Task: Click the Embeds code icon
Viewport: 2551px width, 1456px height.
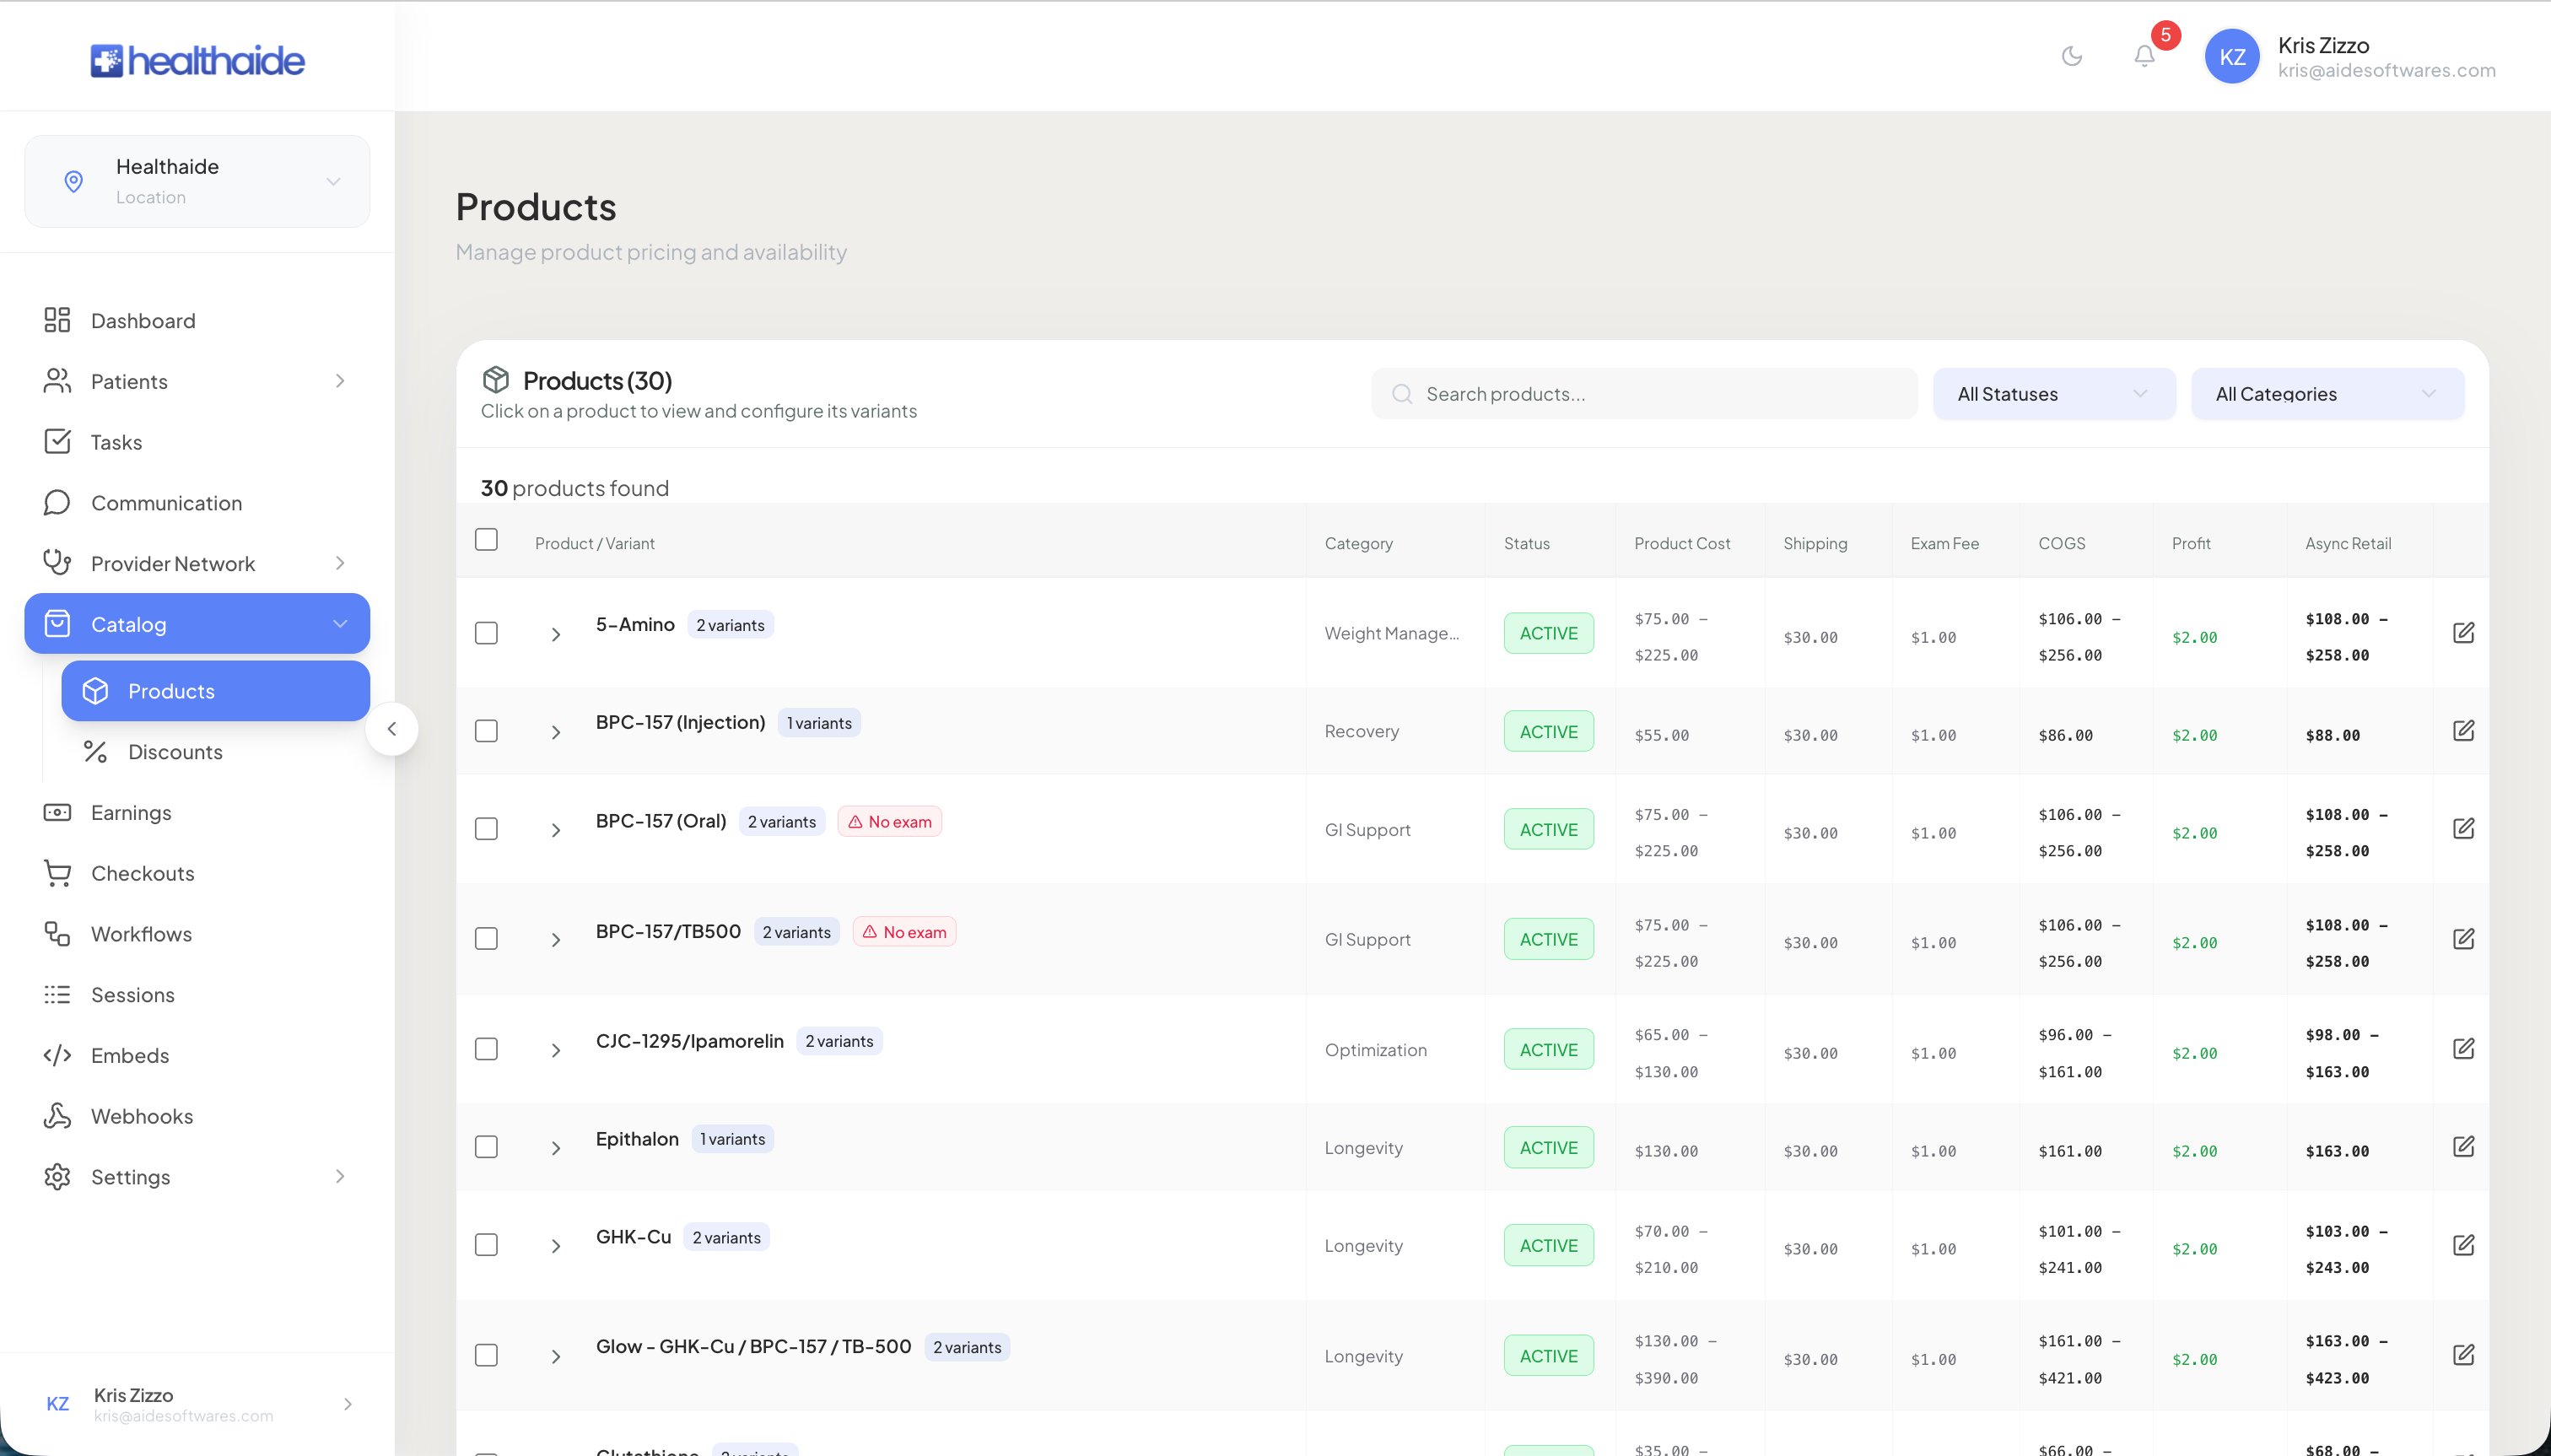Action: (x=57, y=1055)
